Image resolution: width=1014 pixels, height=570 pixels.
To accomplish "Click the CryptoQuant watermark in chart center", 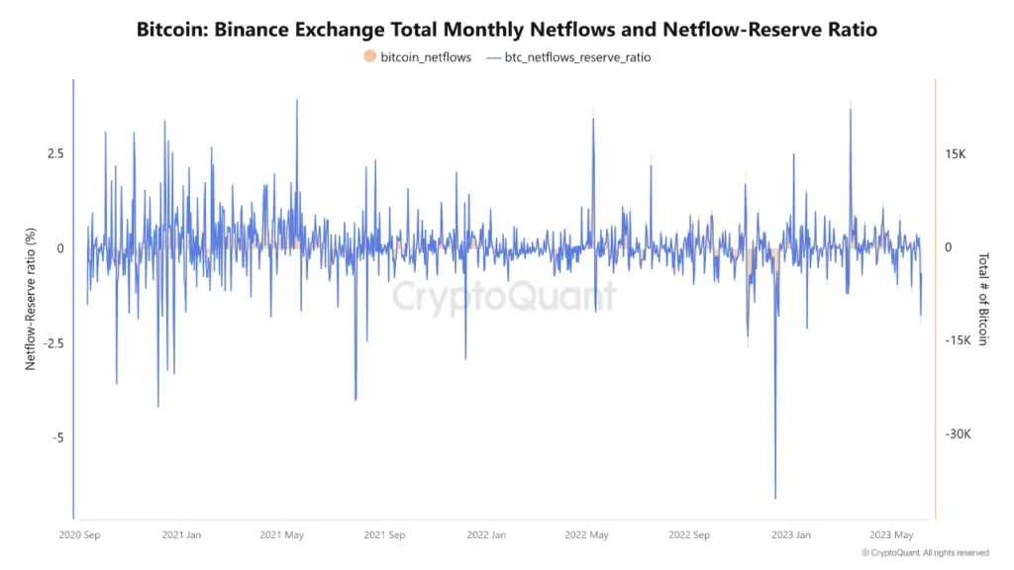I will pyautogui.click(x=507, y=297).
